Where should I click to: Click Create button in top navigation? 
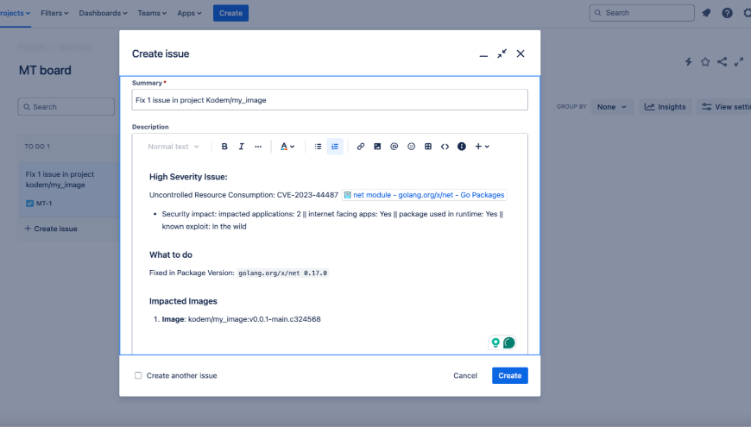230,13
